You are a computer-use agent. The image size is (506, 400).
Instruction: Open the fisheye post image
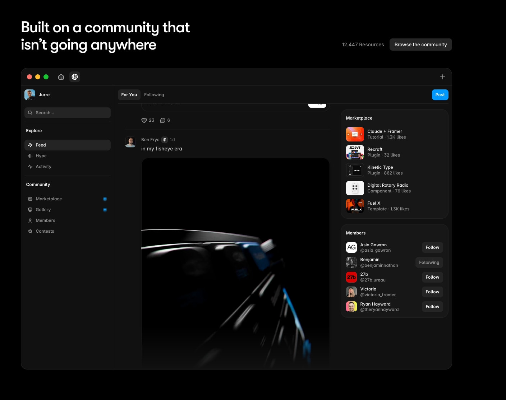pos(235,264)
